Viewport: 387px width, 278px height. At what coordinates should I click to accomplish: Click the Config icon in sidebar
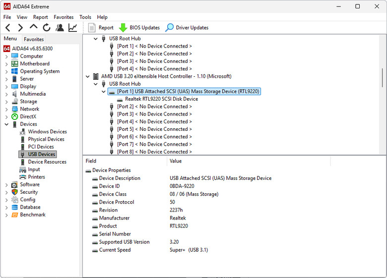tap(15, 200)
